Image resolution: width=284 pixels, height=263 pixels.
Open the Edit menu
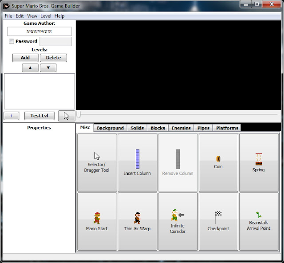click(x=20, y=16)
